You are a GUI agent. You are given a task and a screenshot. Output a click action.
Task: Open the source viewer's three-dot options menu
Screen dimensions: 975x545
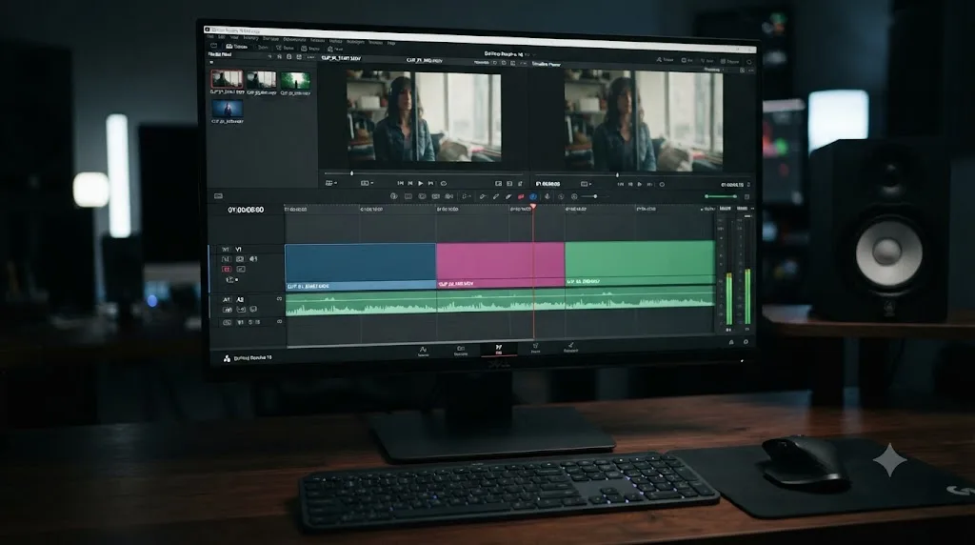[523, 63]
